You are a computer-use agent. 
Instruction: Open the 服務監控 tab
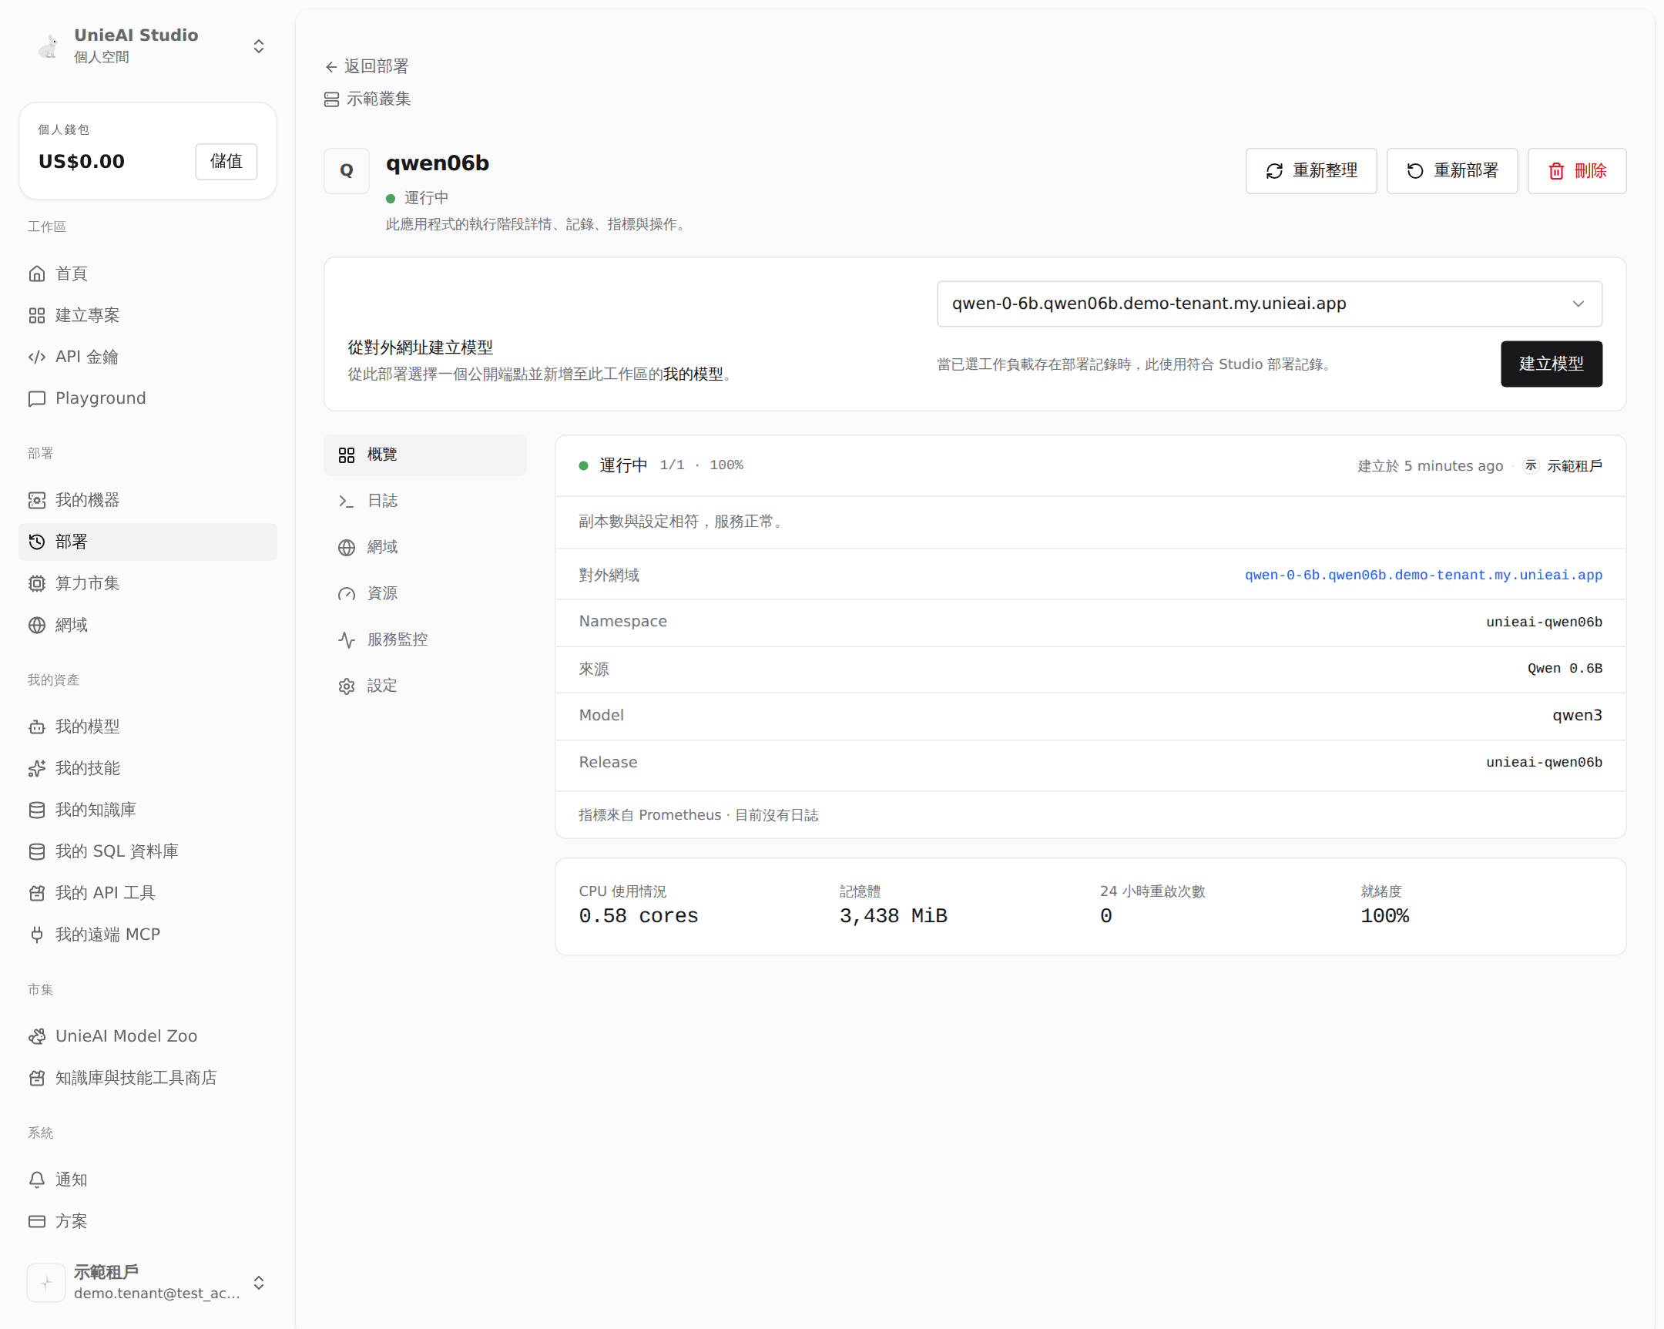pyautogui.click(x=425, y=639)
